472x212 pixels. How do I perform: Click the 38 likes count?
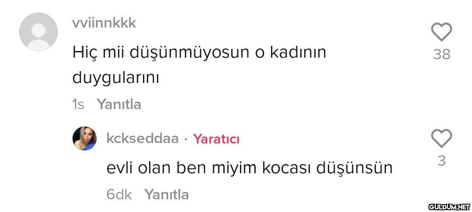click(x=441, y=55)
